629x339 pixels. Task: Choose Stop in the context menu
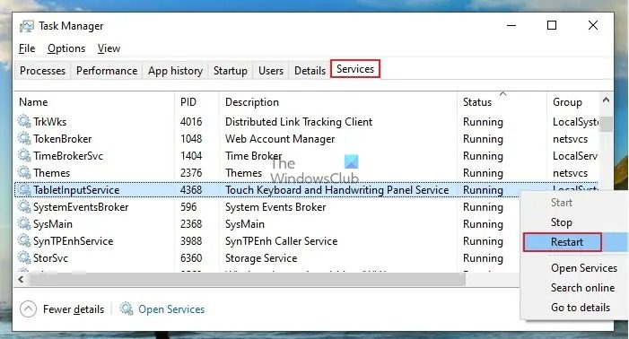(x=561, y=222)
